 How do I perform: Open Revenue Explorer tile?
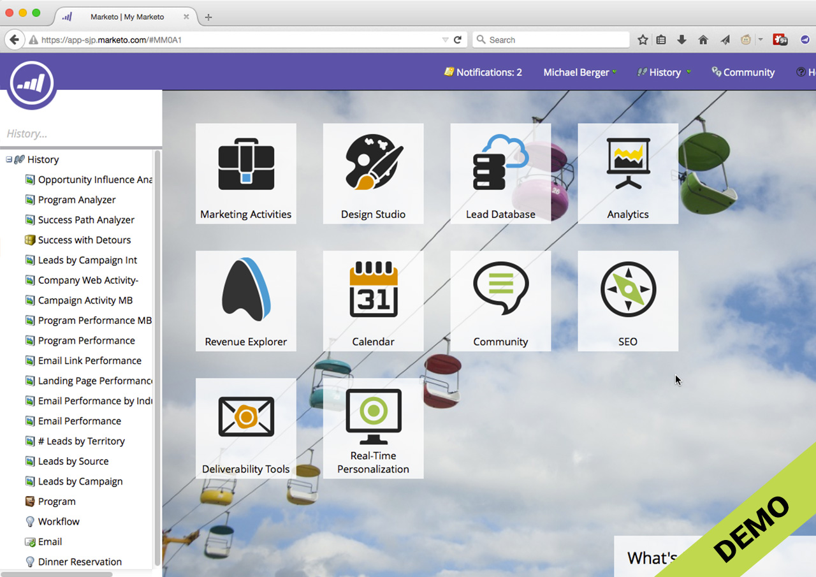click(x=245, y=301)
